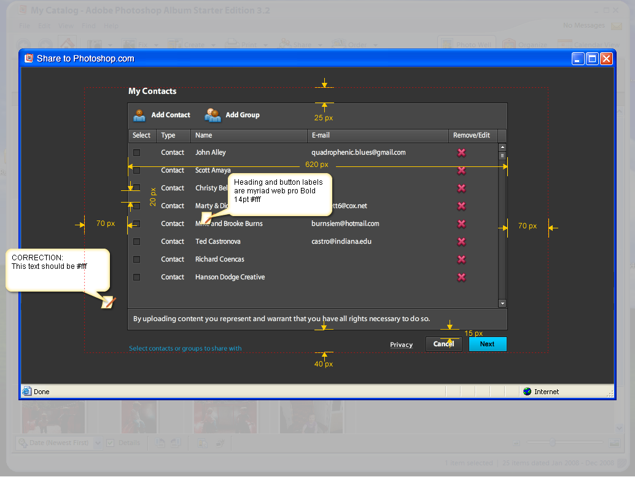Remove Marty & Di contact with red X
635x477 pixels.
click(461, 206)
